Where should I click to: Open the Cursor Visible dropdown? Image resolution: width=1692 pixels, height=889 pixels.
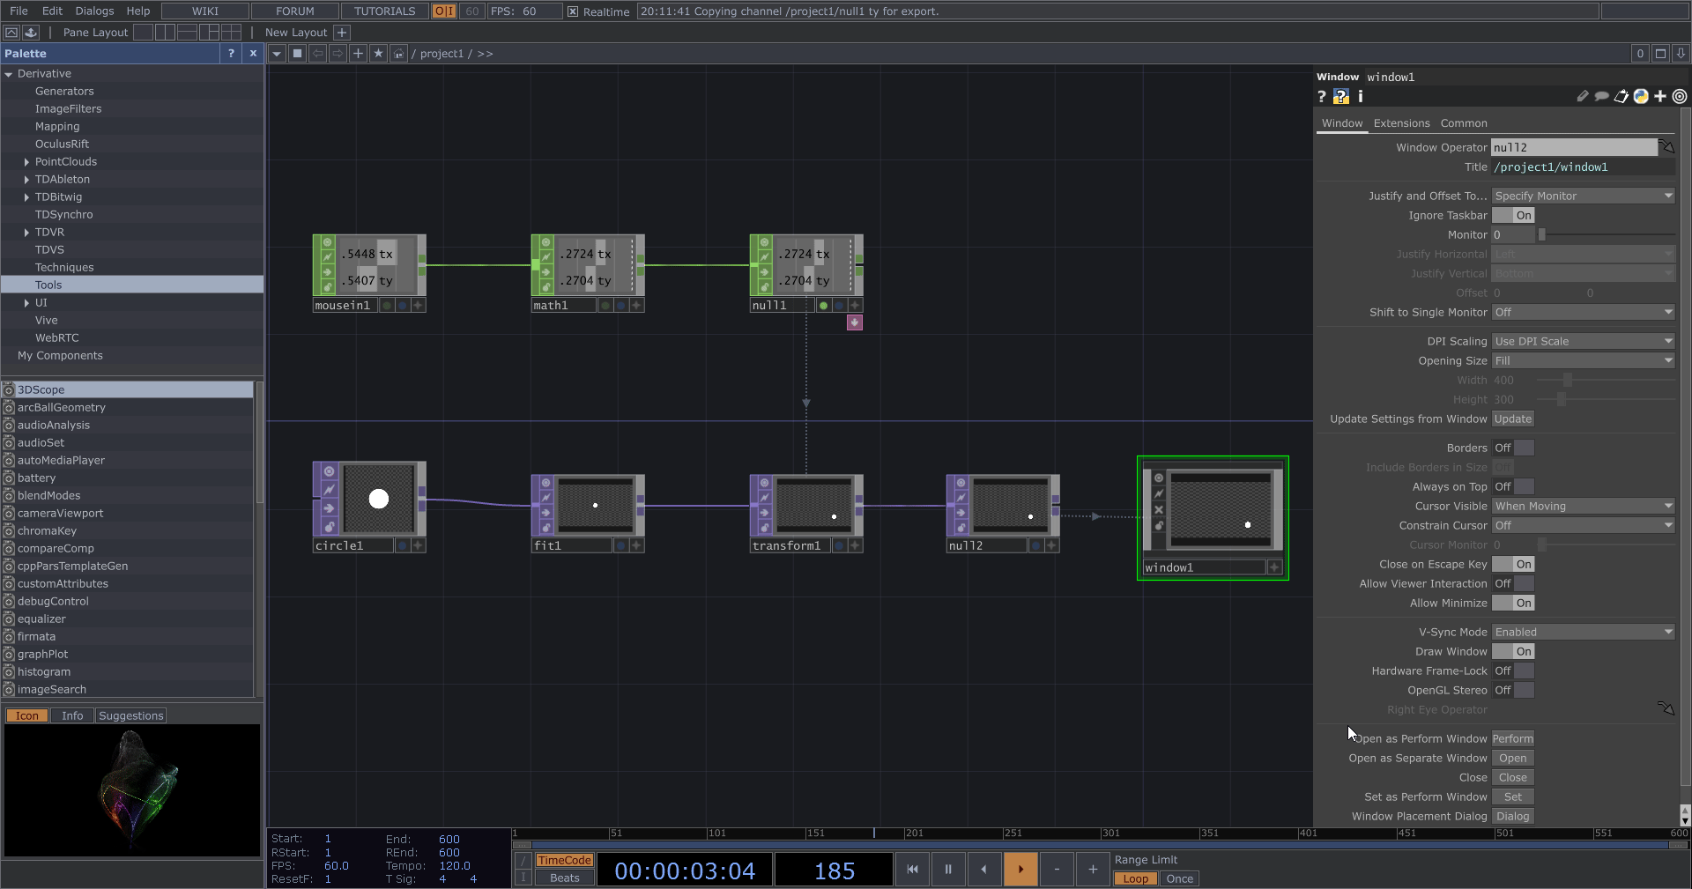[x=1582, y=507]
